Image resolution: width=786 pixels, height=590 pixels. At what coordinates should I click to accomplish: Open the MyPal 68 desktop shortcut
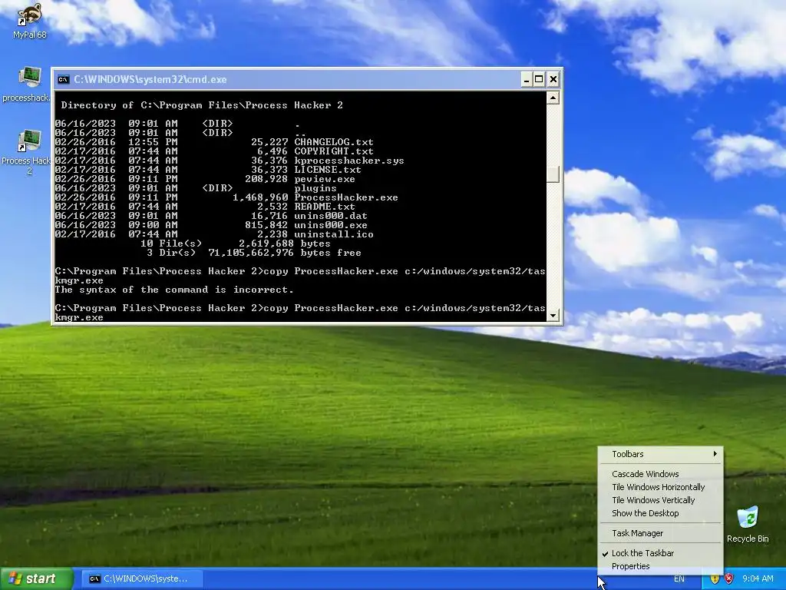pyautogui.click(x=30, y=21)
